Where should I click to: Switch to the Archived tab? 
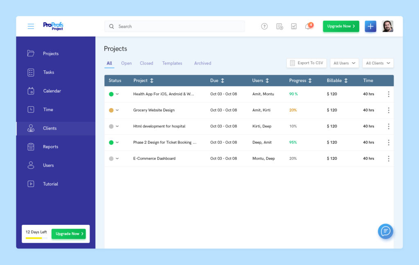pos(203,63)
